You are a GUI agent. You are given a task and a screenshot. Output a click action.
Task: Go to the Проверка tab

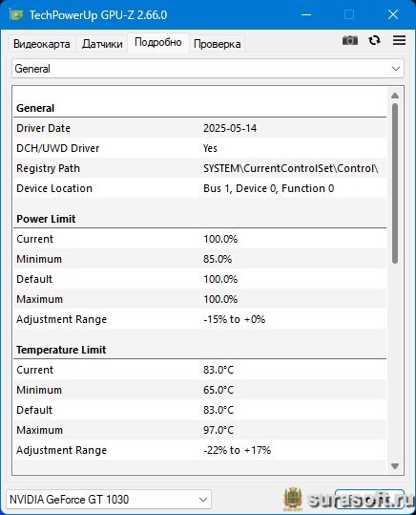pyautogui.click(x=217, y=44)
